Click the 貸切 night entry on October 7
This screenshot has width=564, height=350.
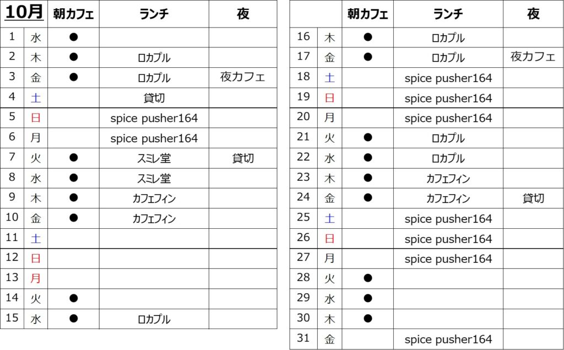click(242, 159)
